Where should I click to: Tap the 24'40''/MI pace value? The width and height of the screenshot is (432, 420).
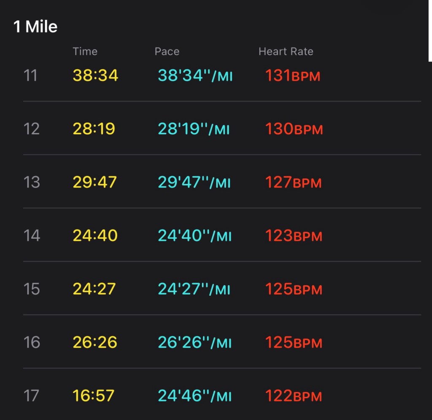click(194, 235)
